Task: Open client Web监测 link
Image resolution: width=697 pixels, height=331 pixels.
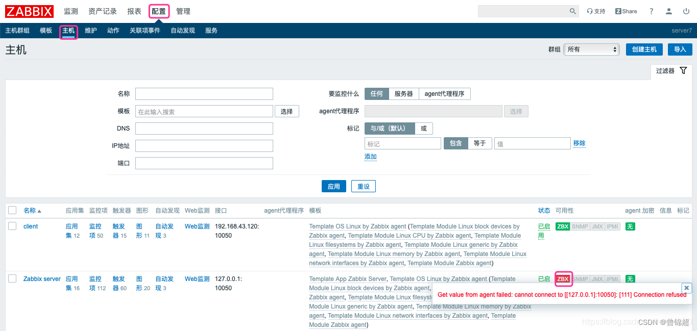Action: point(197,226)
